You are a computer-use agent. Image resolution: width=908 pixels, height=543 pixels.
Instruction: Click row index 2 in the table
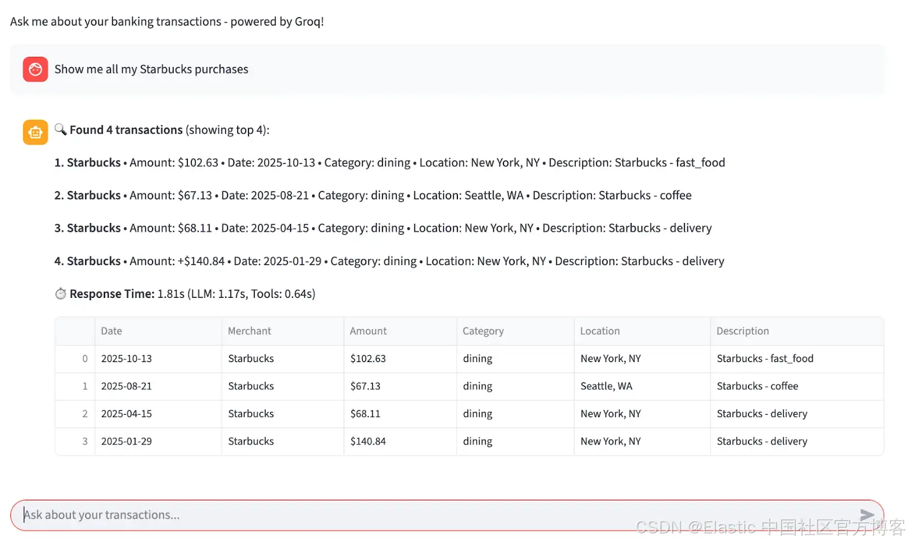(75, 414)
